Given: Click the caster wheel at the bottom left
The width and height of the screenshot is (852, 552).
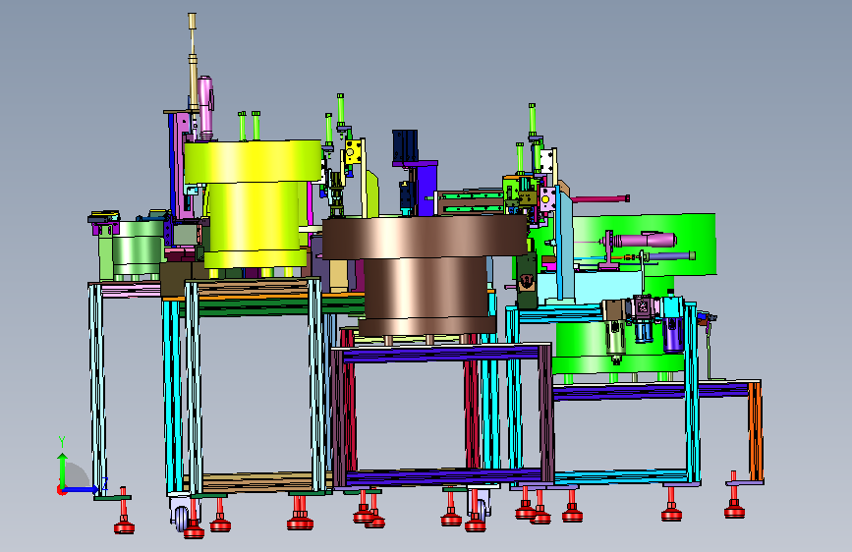Looking at the screenshot, I should click(183, 519).
